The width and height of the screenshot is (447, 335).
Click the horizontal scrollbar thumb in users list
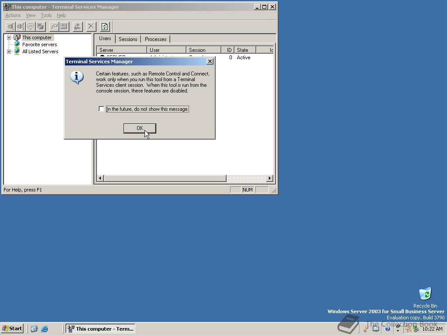coord(165,178)
